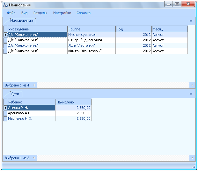Select the Дети tab
198x171 pixels.
(15, 94)
